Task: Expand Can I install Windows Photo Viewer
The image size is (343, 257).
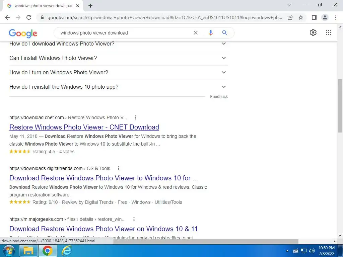Action: 119,58
